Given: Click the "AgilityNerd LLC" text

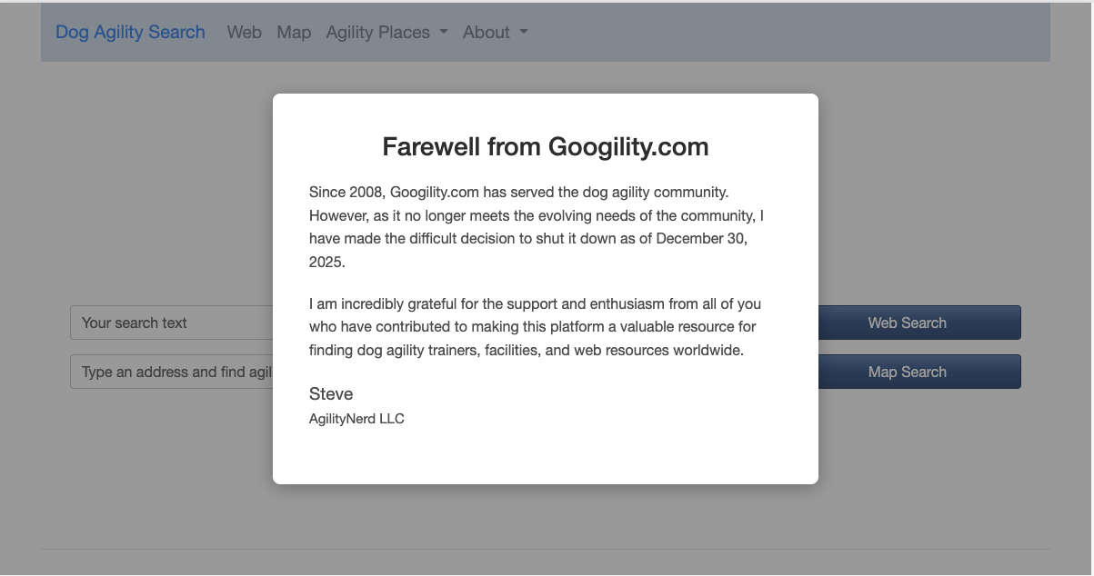Looking at the screenshot, I should pyautogui.click(x=356, y=419).
